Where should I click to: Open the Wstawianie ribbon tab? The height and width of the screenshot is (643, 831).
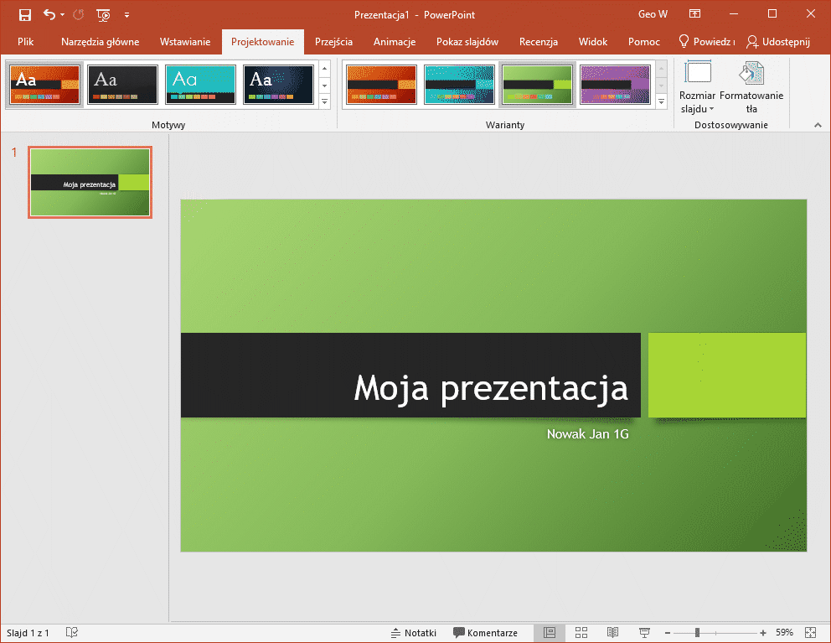click(x=184, y=42)
